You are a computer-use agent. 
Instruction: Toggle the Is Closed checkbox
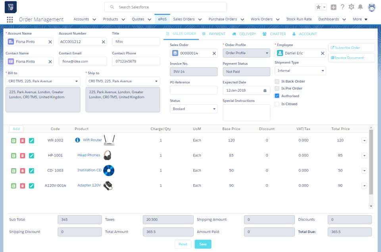pyautogui.click(x=277, y=104)
